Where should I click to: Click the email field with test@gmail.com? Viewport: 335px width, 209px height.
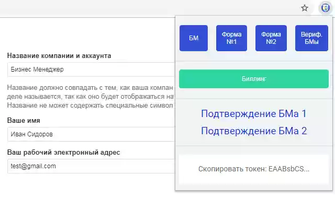91,166
